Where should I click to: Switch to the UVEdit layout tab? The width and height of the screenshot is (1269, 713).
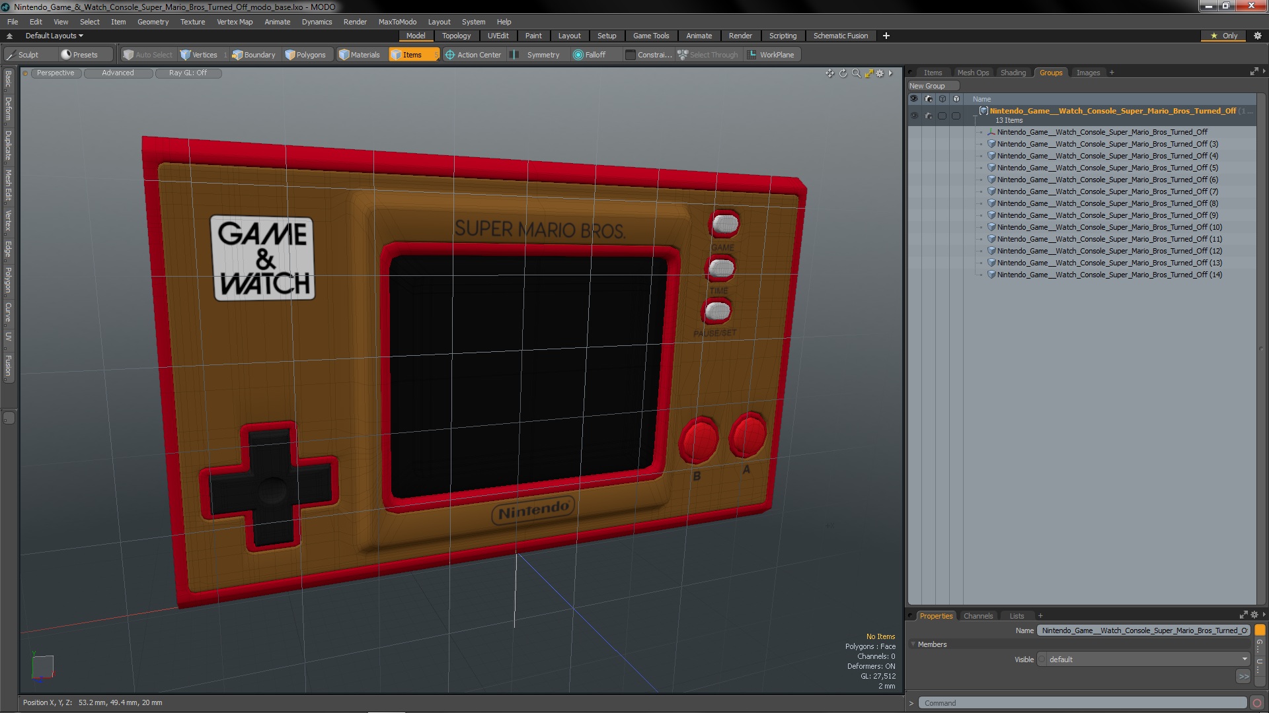click(x=498, y=36)
